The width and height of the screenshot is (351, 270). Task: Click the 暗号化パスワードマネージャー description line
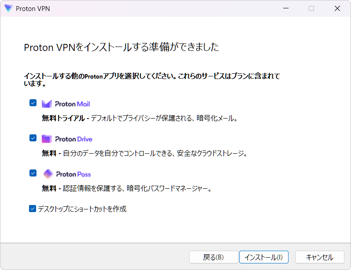coord(127,188)
